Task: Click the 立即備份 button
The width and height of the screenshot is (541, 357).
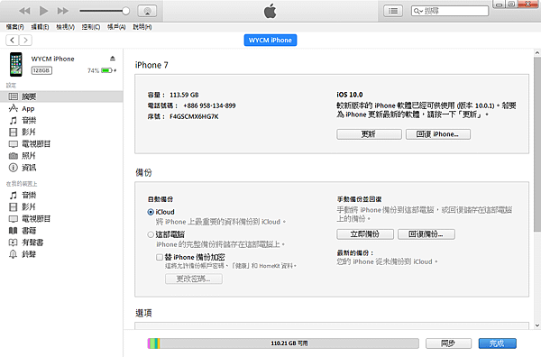Action: tap(365, 234)
